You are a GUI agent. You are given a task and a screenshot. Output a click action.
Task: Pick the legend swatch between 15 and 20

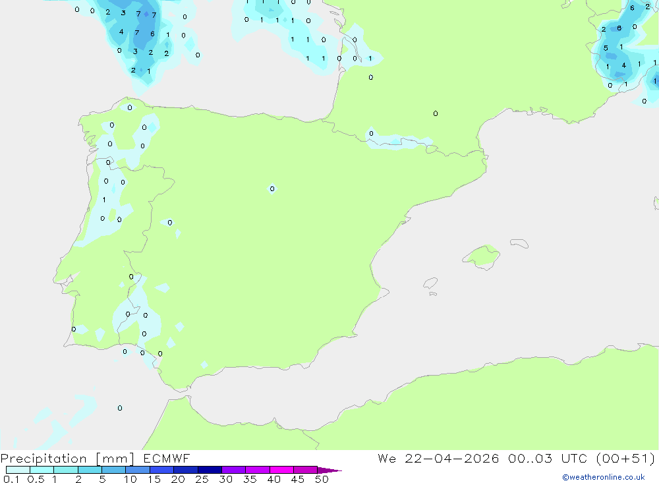click(x=161, y=470)
